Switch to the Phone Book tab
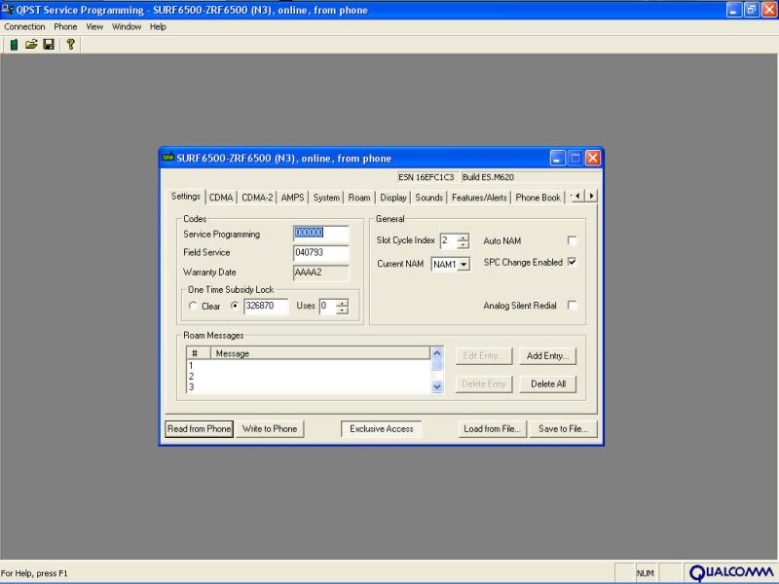The width and height of the screenshot is (779, 584). 538,198
